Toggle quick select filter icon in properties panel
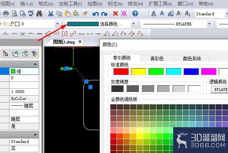 34,54
